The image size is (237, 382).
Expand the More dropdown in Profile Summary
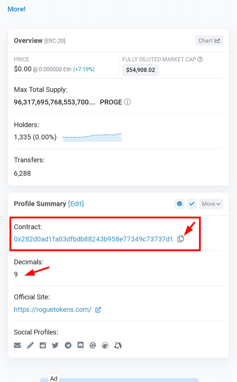[211, 204]
